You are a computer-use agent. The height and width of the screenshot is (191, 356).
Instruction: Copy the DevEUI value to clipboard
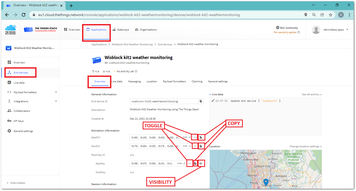coord(201,146)
